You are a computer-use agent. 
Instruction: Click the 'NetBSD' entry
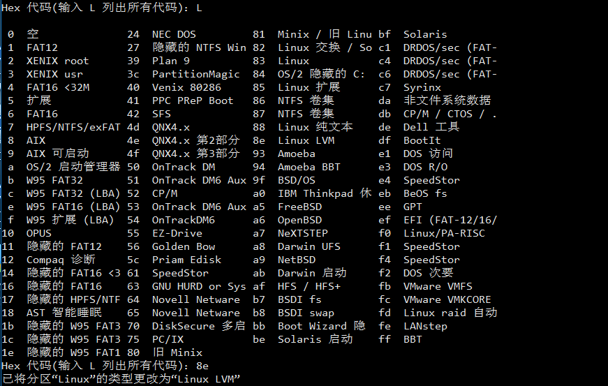[x=297, y=260]
